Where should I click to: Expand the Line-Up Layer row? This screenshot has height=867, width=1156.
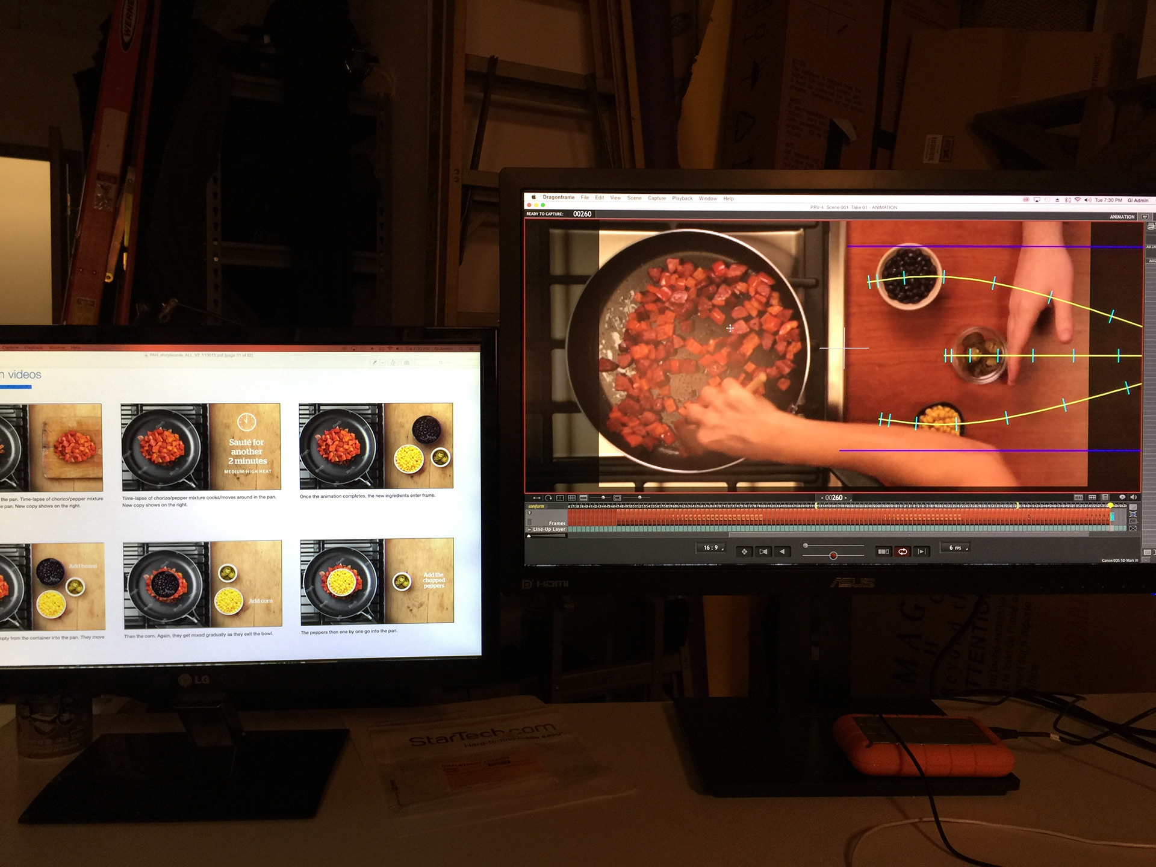point(530,530)
